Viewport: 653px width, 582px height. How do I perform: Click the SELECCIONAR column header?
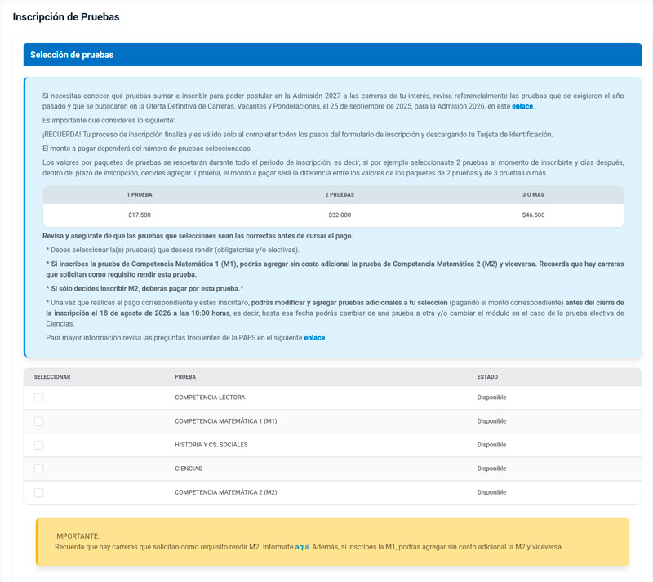coord(52,377)
